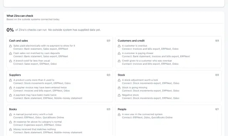
Task: Click 'A manual journal entry worth a look'
Action: click(33, 114)
